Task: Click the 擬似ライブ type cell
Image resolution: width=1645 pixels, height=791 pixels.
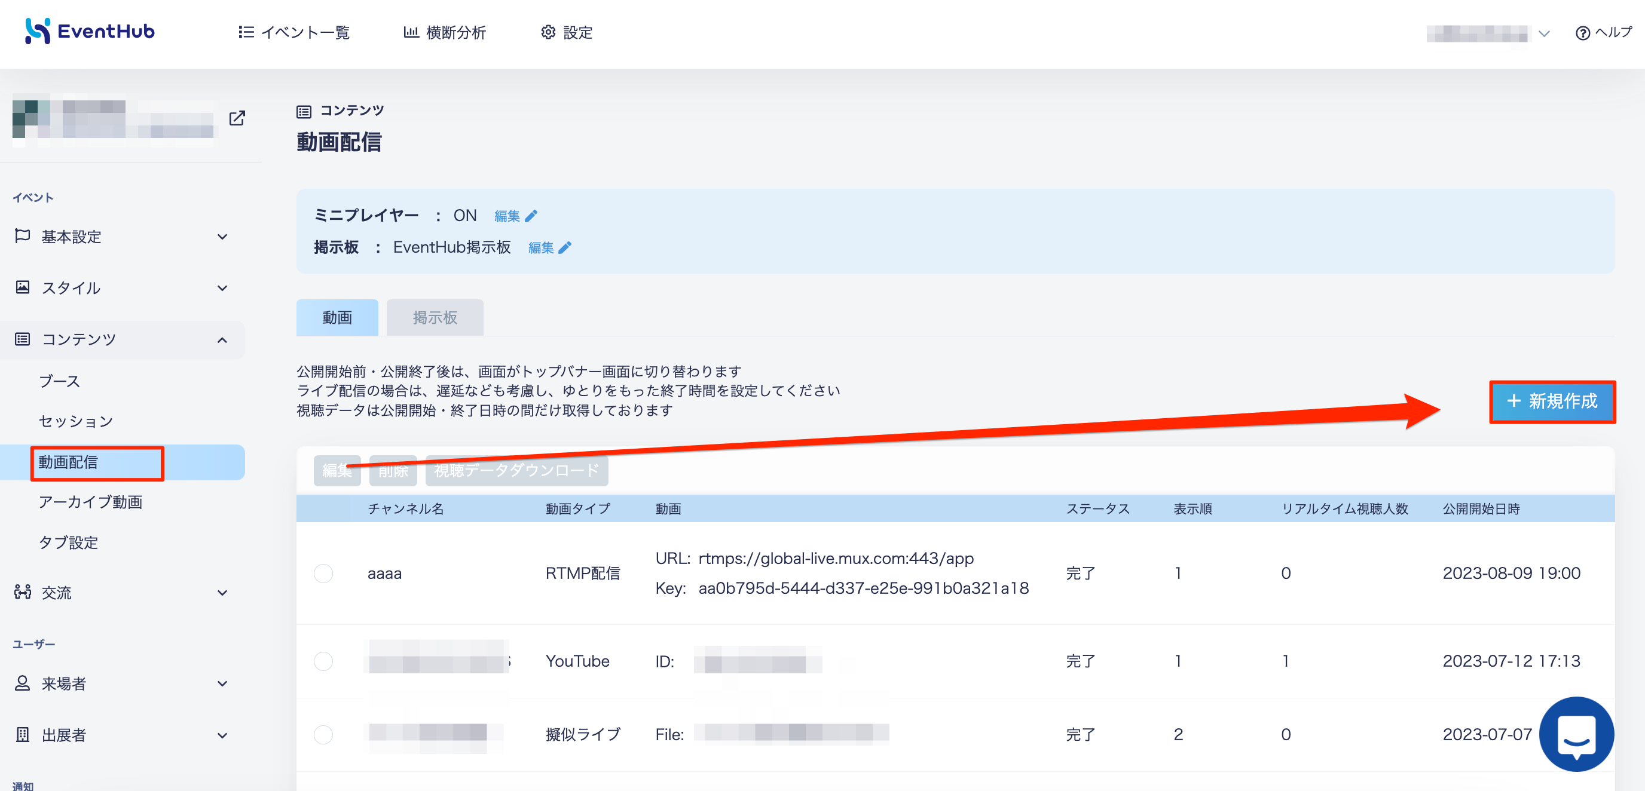Action: click(583, 735)
